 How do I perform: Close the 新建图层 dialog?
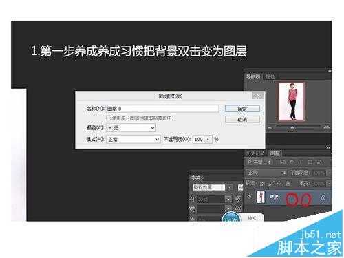point(258,96)
